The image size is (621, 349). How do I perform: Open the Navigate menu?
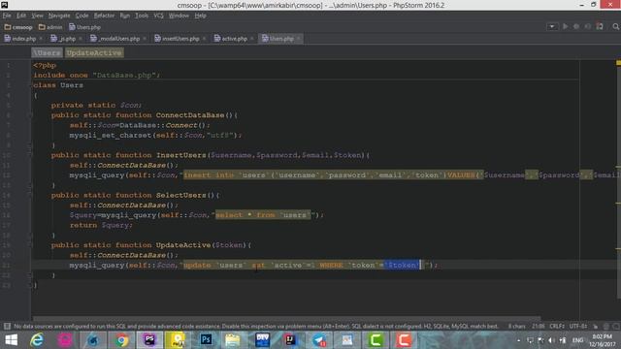[x=59, y=16]
